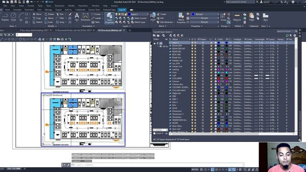Switch to the Layout ribbon tab

(122, 10)
